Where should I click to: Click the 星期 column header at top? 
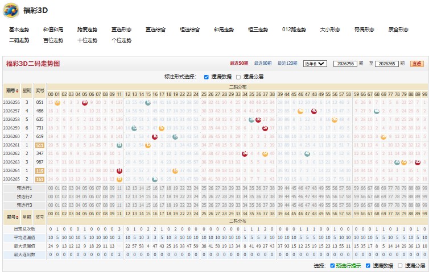[27, 91]
